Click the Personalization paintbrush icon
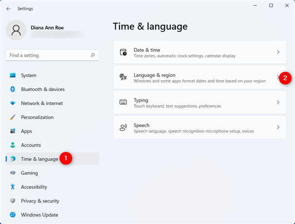Viewport: 295px width, 224px height. (13, 117)
